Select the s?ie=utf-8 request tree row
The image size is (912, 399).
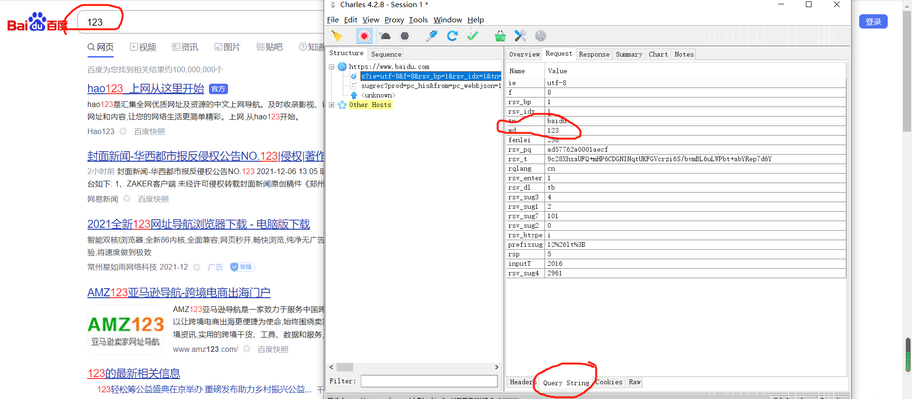431,76
